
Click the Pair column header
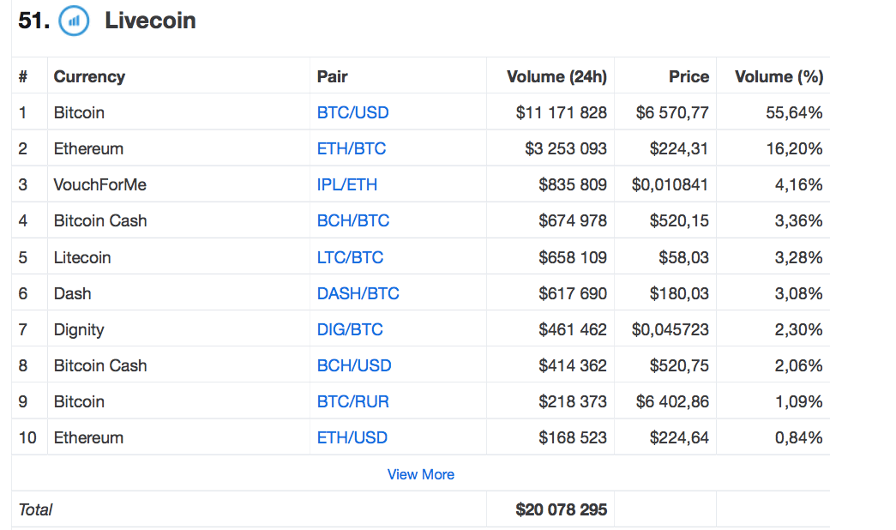click(332, 76)
